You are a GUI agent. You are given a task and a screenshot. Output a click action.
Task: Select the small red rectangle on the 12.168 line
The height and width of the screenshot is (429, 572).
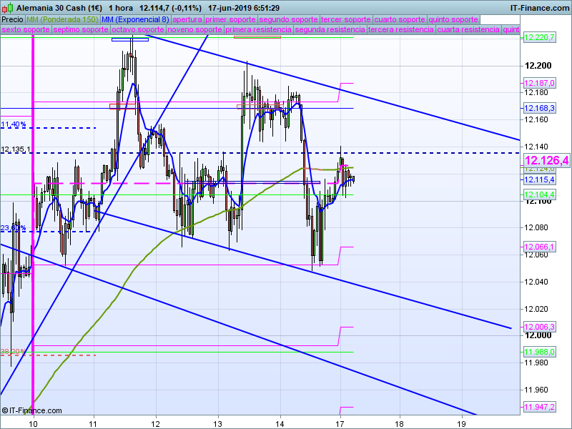[x=122, y=106]
